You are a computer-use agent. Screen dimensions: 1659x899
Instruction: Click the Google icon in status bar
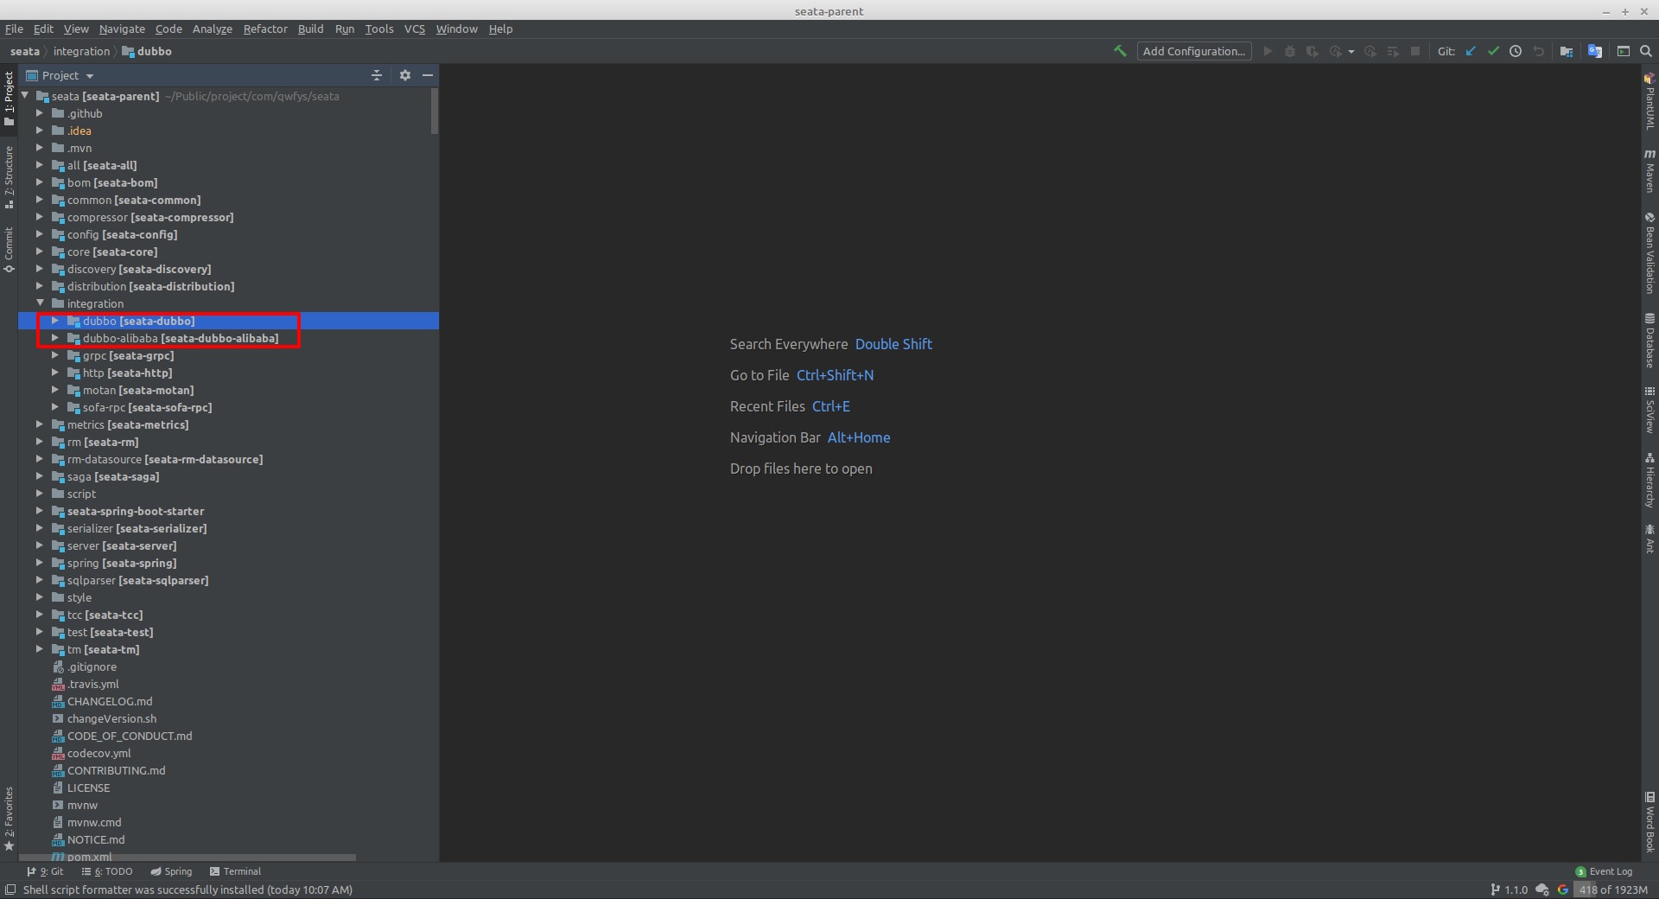pyautogui.click(x=1563, y=889)
